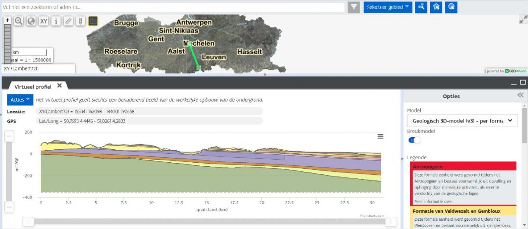Select the XY coordinate tool

tap(43, 21)
